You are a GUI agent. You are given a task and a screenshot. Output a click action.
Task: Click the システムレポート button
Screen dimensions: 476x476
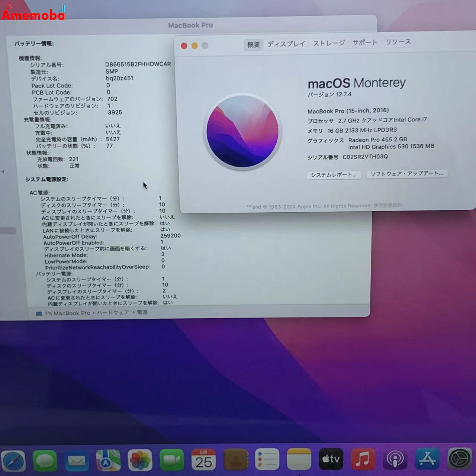(334, 175)
